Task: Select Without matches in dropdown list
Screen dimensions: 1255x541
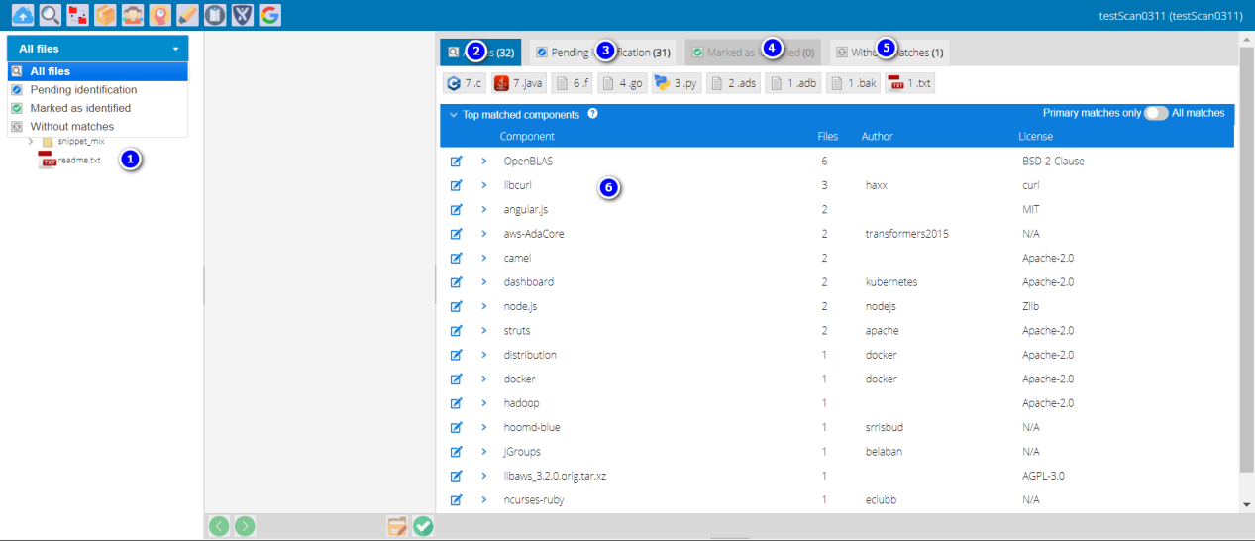Action: coord(97,127)
